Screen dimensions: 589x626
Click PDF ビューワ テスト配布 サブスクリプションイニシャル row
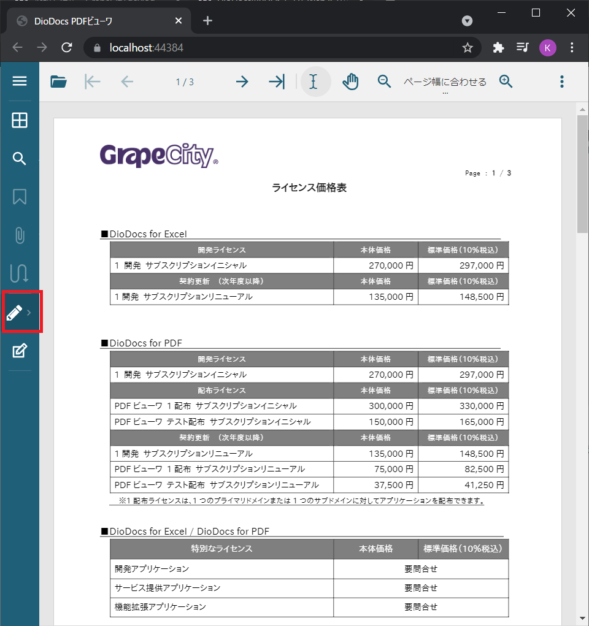point(309,422)
